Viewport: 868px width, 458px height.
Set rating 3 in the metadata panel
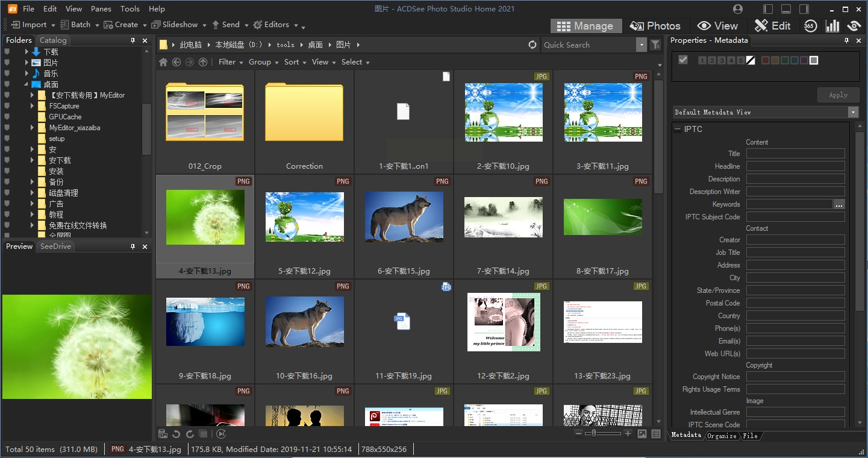722,60
